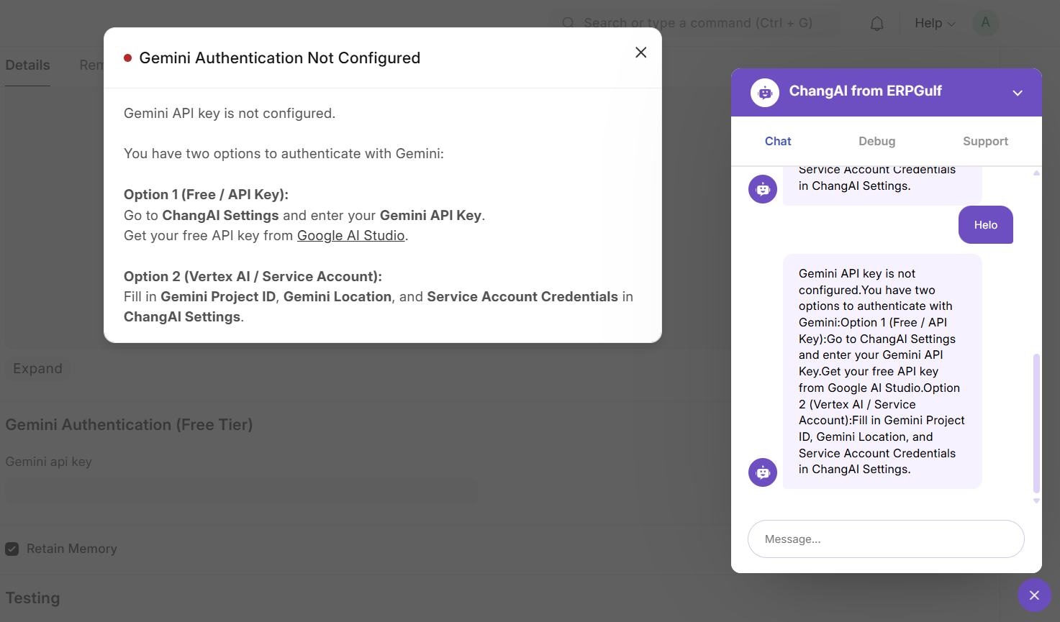Open the Help dropdown menu
The width and height of the screenshot is (1060, 622).
click(934, 24)
